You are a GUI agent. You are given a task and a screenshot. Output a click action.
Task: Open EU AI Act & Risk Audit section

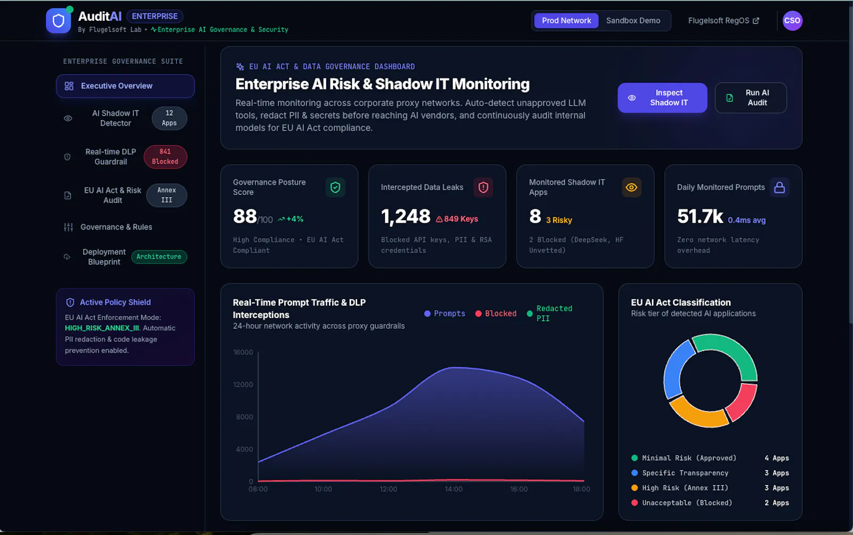(x=125, y=195)
